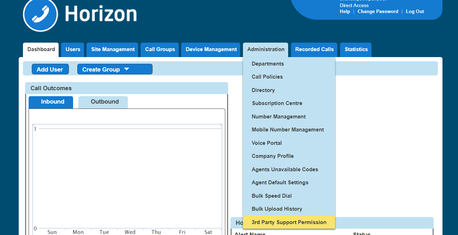The width and height of the screenshot is (458, 235).
Task: Select the Inbound call outcomes tab
Action: (51, 102)
